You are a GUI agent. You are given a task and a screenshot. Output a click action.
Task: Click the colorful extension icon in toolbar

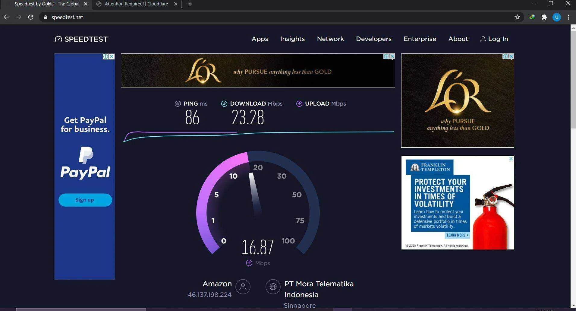532,17
